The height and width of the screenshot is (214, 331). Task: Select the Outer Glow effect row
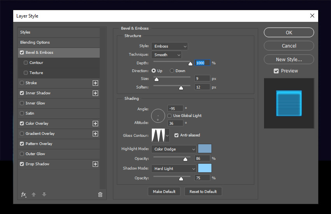59,154
